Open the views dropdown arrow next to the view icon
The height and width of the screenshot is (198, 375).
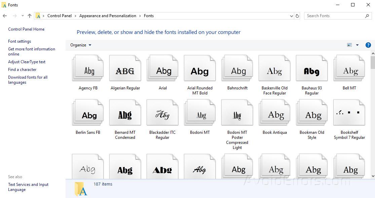pyautogui.click(x=357, y=45)
